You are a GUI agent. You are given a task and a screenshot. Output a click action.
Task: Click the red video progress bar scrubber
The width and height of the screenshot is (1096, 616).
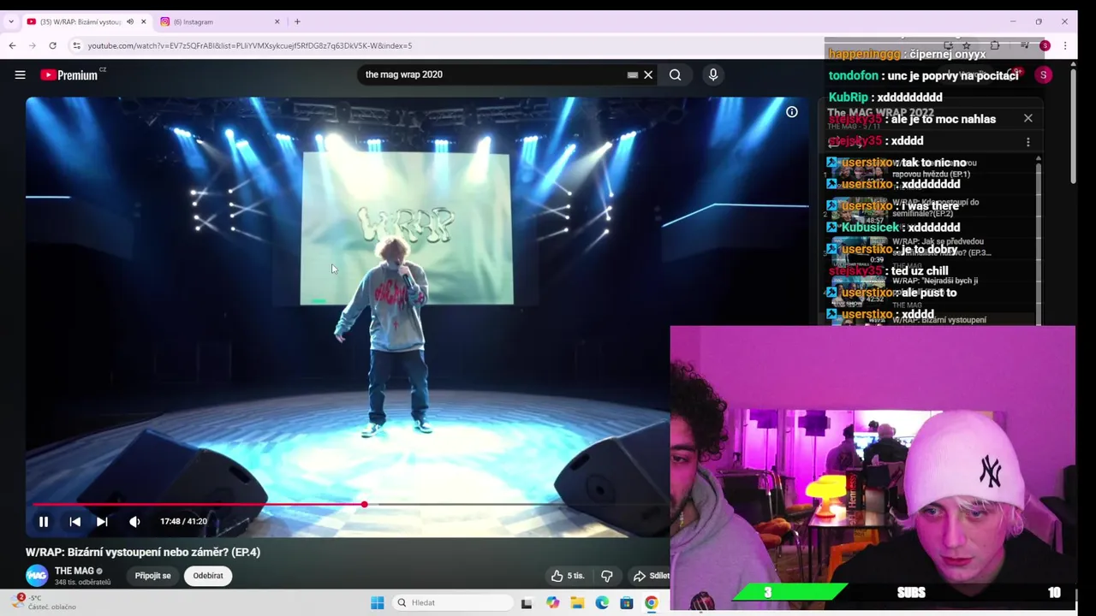364,505
